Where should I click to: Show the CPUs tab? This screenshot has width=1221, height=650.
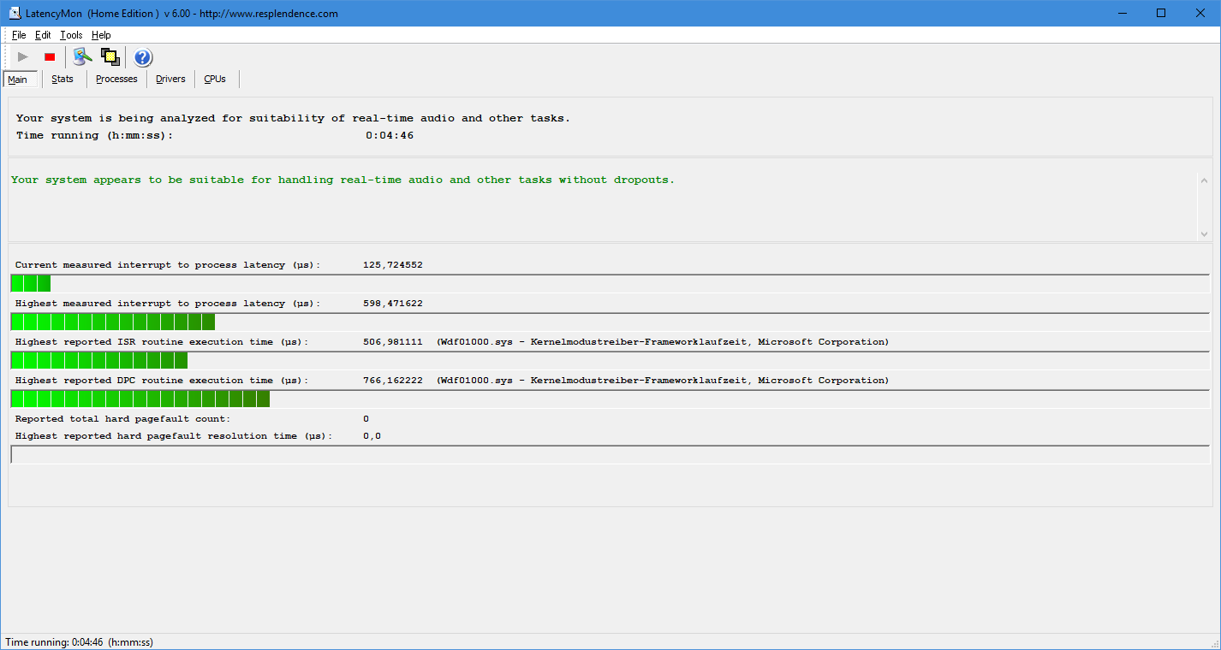[215, 79]
